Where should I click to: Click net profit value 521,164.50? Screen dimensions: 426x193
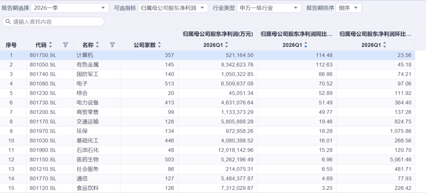click(239, 56)
